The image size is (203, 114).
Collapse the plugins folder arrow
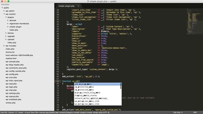[x=6, y=17]
